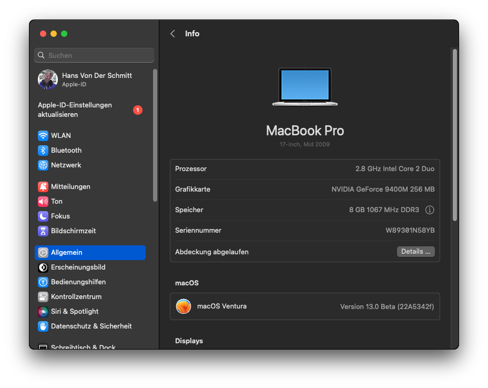Click the Grafikkarte row label

coord(192,189)
